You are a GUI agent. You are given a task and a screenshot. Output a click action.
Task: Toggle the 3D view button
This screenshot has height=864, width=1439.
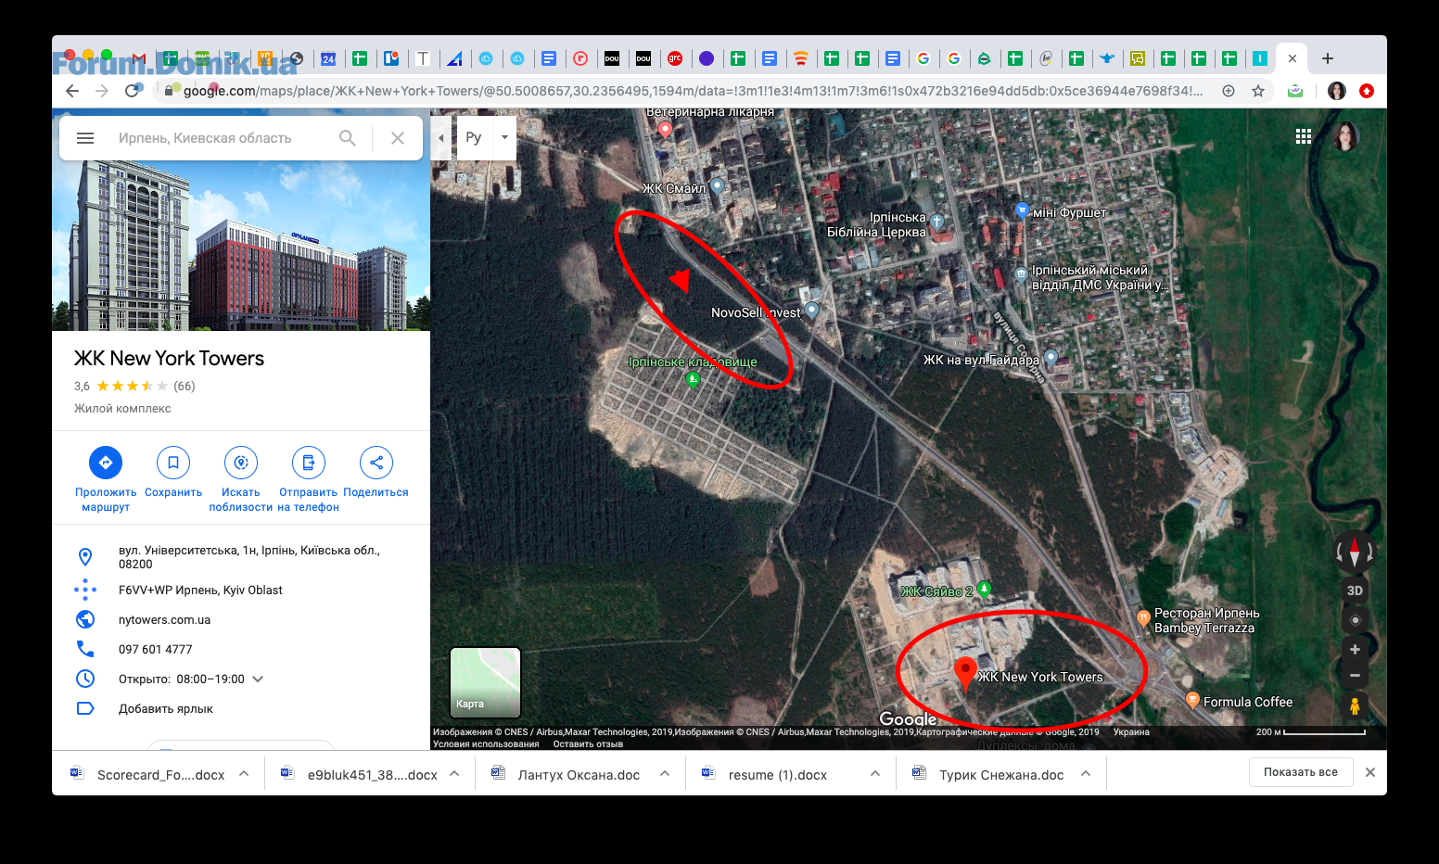pos(1355,591)
